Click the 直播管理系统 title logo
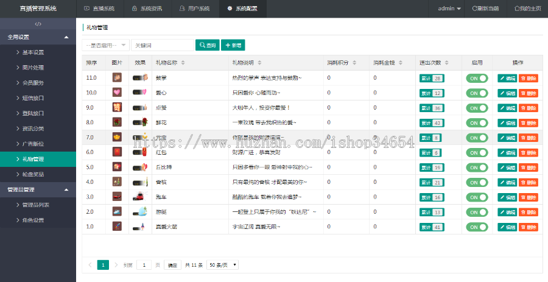Image resolution: width=548 pixels, height=282 pixels. (x=38, y=9)
